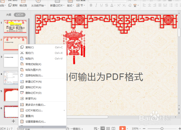Choose 粘贴为图片(P) menu item

coord(42,70)
